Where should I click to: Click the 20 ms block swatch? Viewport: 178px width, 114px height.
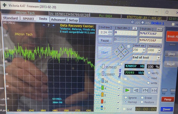(x=103, y=74)
